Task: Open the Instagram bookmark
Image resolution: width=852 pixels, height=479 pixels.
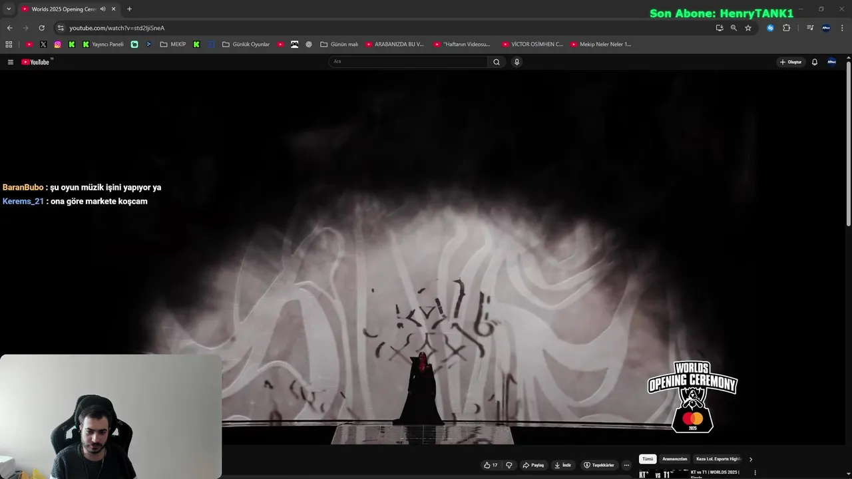Action: pyautogui.click(x=58, y=45)
